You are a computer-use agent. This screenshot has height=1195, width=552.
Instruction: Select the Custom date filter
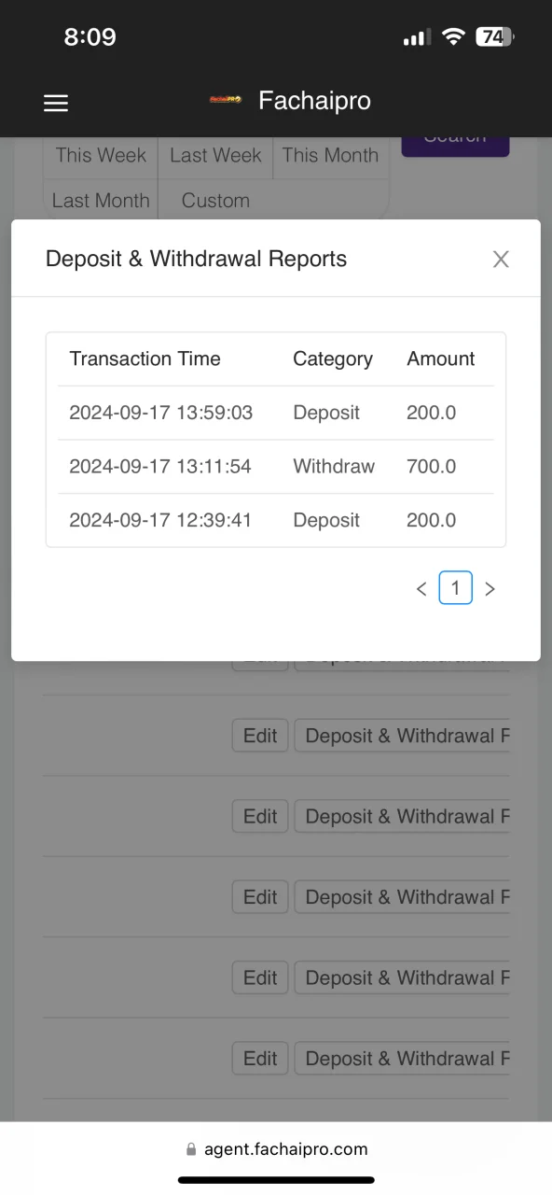click(215, 200)
